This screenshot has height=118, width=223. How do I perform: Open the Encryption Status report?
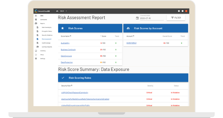(47, 31)
